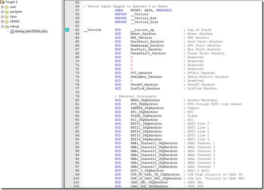The height and width of the screenshot is (190, 264).
Task: Select the Target 1 root item
Action: point(11,2)
